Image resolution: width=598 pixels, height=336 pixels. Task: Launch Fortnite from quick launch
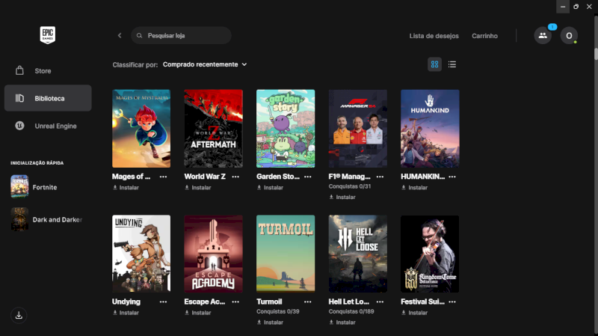pyautogui.click(x=48, y=187)
